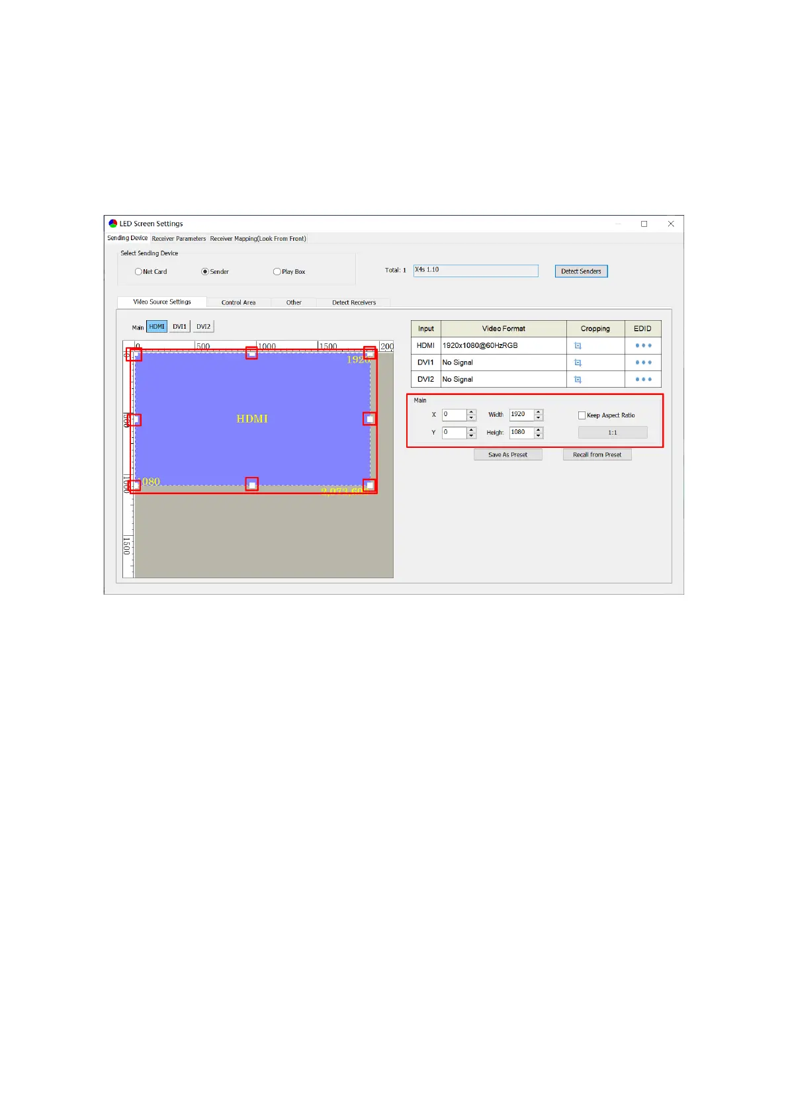This screenshot has width=788, height=1114.
Task: Open DVI1 cropping settings icon
Action: 578,363
